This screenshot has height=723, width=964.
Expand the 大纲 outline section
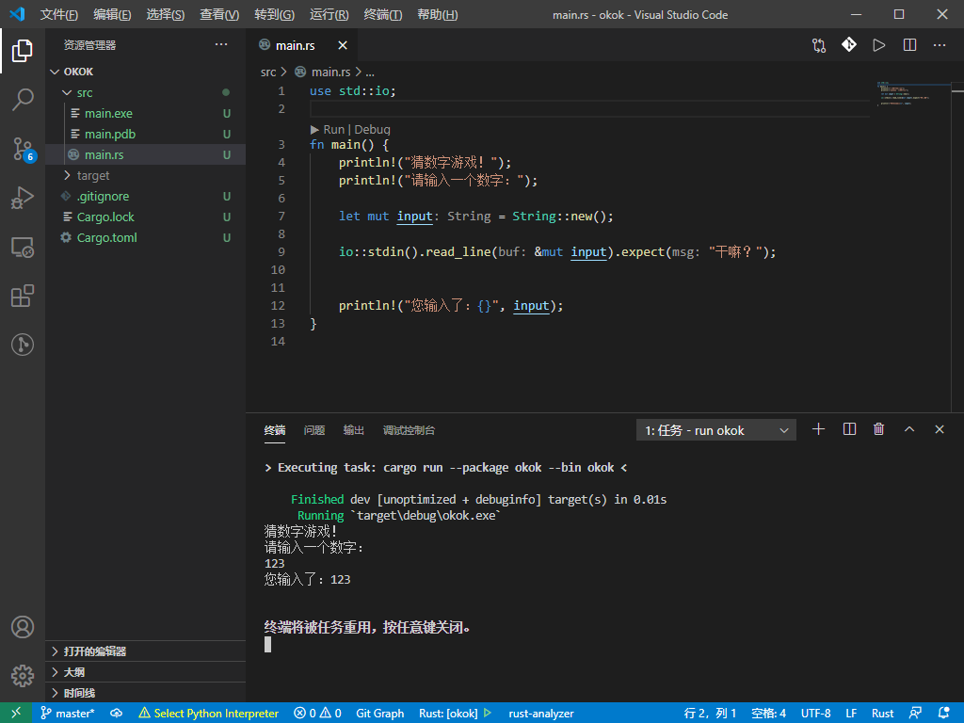tap(146, 672)
